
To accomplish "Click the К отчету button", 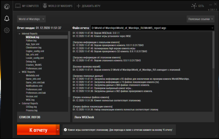I will [36, 129].
